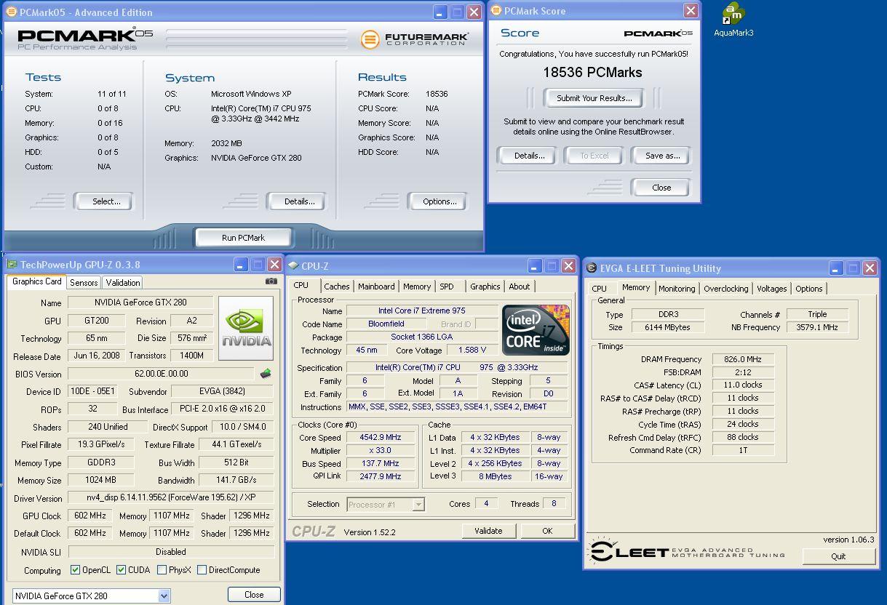Click the BIOS save chip icon in GPU-Z
Screen dimensions: 887x605
pos(266,374)
